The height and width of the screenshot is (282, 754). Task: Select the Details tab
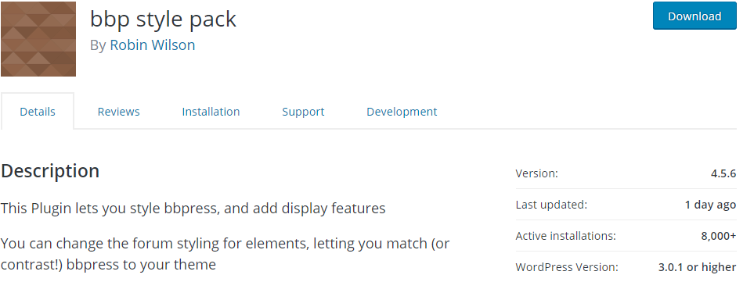click(x=38, y=111)
